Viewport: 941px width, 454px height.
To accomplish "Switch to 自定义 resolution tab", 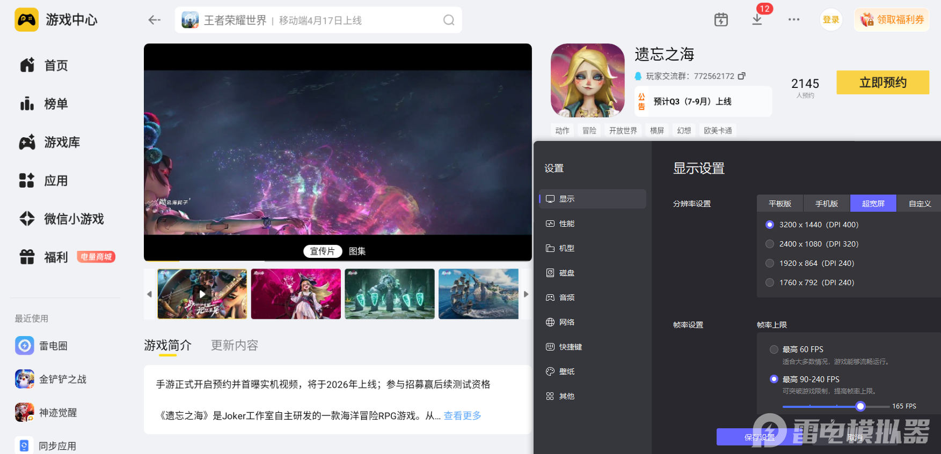I will pos(920,204).
